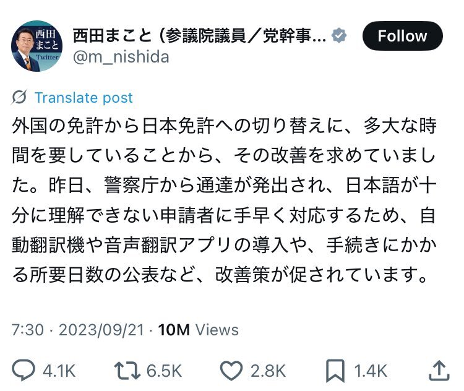
Task: Click the 2.8K likes count
Action: [x=269, y=371]
